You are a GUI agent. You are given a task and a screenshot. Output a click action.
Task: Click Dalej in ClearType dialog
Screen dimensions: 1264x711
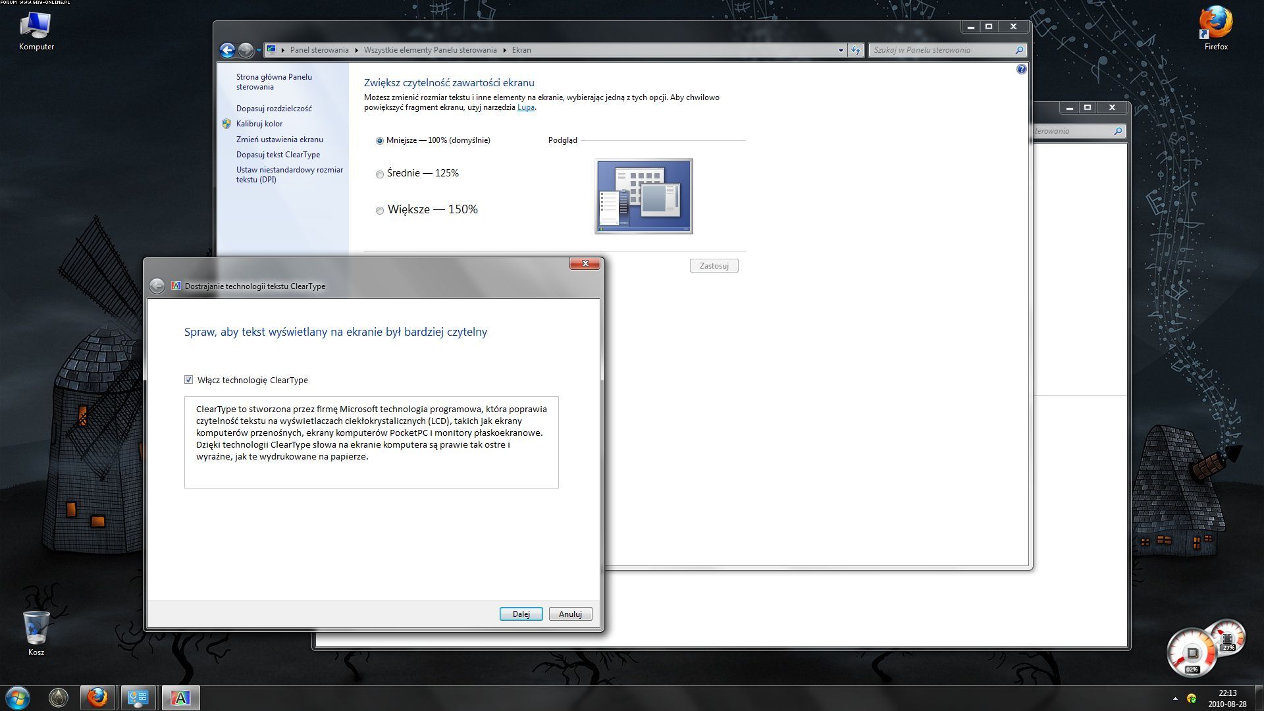521,614
